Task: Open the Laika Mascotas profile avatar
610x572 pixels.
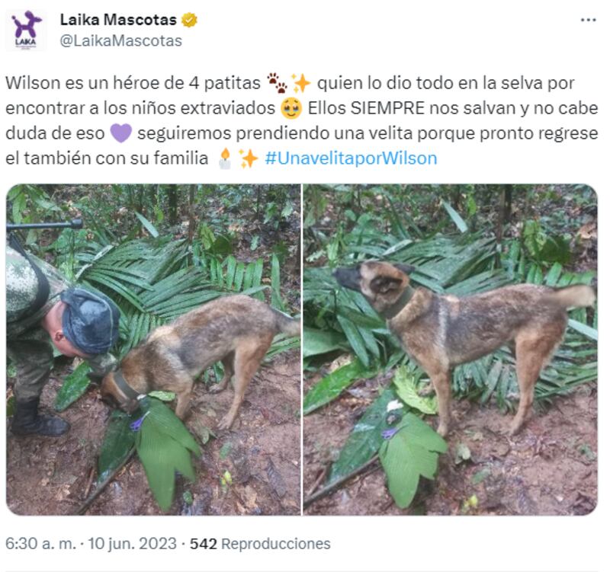Action: click(x=26, y=30)
